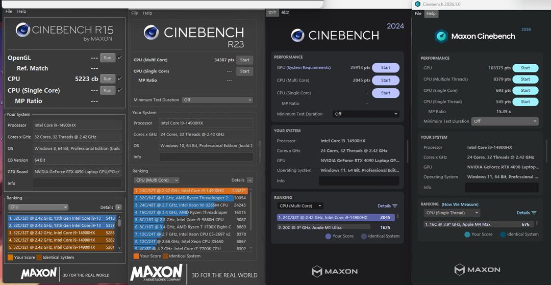Toggle the OpenGL test checkbox in R15
This screenshot has width=551, height=285.
pyautogui.click(x=120, y=58)
